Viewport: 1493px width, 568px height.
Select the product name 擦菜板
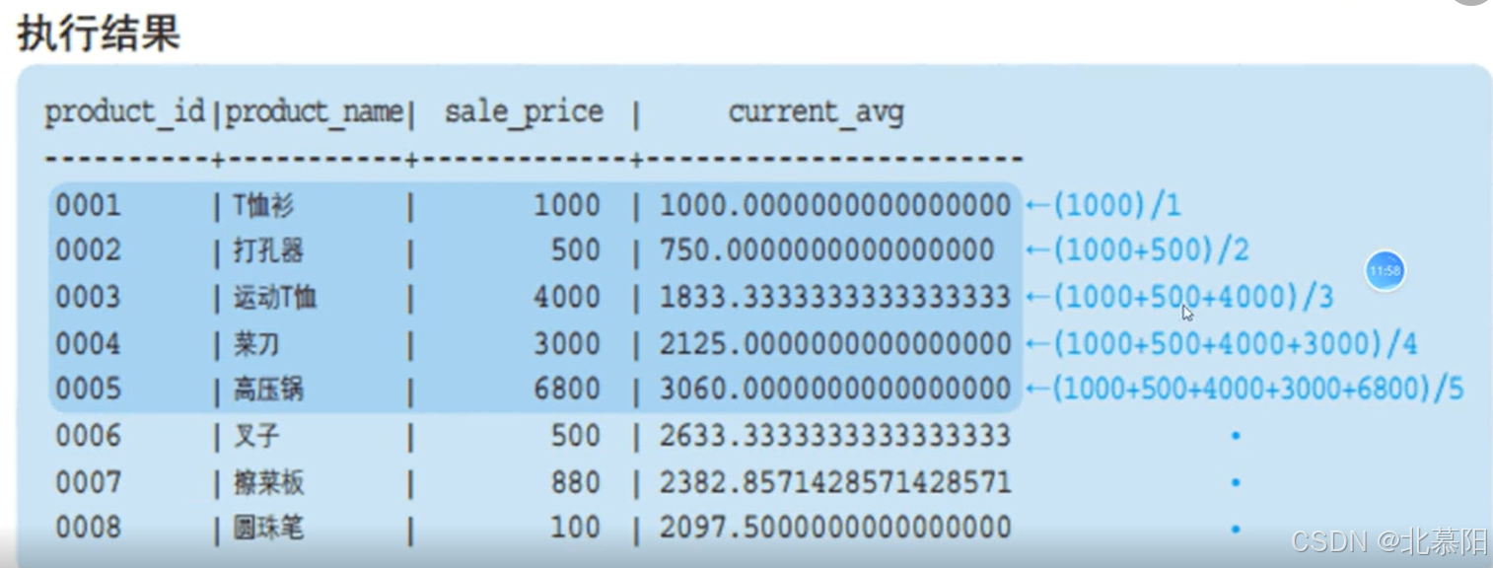coord(268,483)
